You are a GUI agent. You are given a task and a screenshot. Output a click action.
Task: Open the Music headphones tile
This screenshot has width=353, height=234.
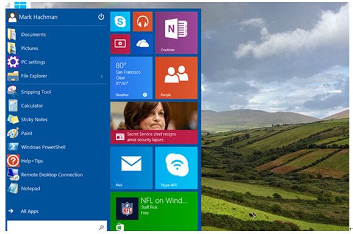(143, 21)
